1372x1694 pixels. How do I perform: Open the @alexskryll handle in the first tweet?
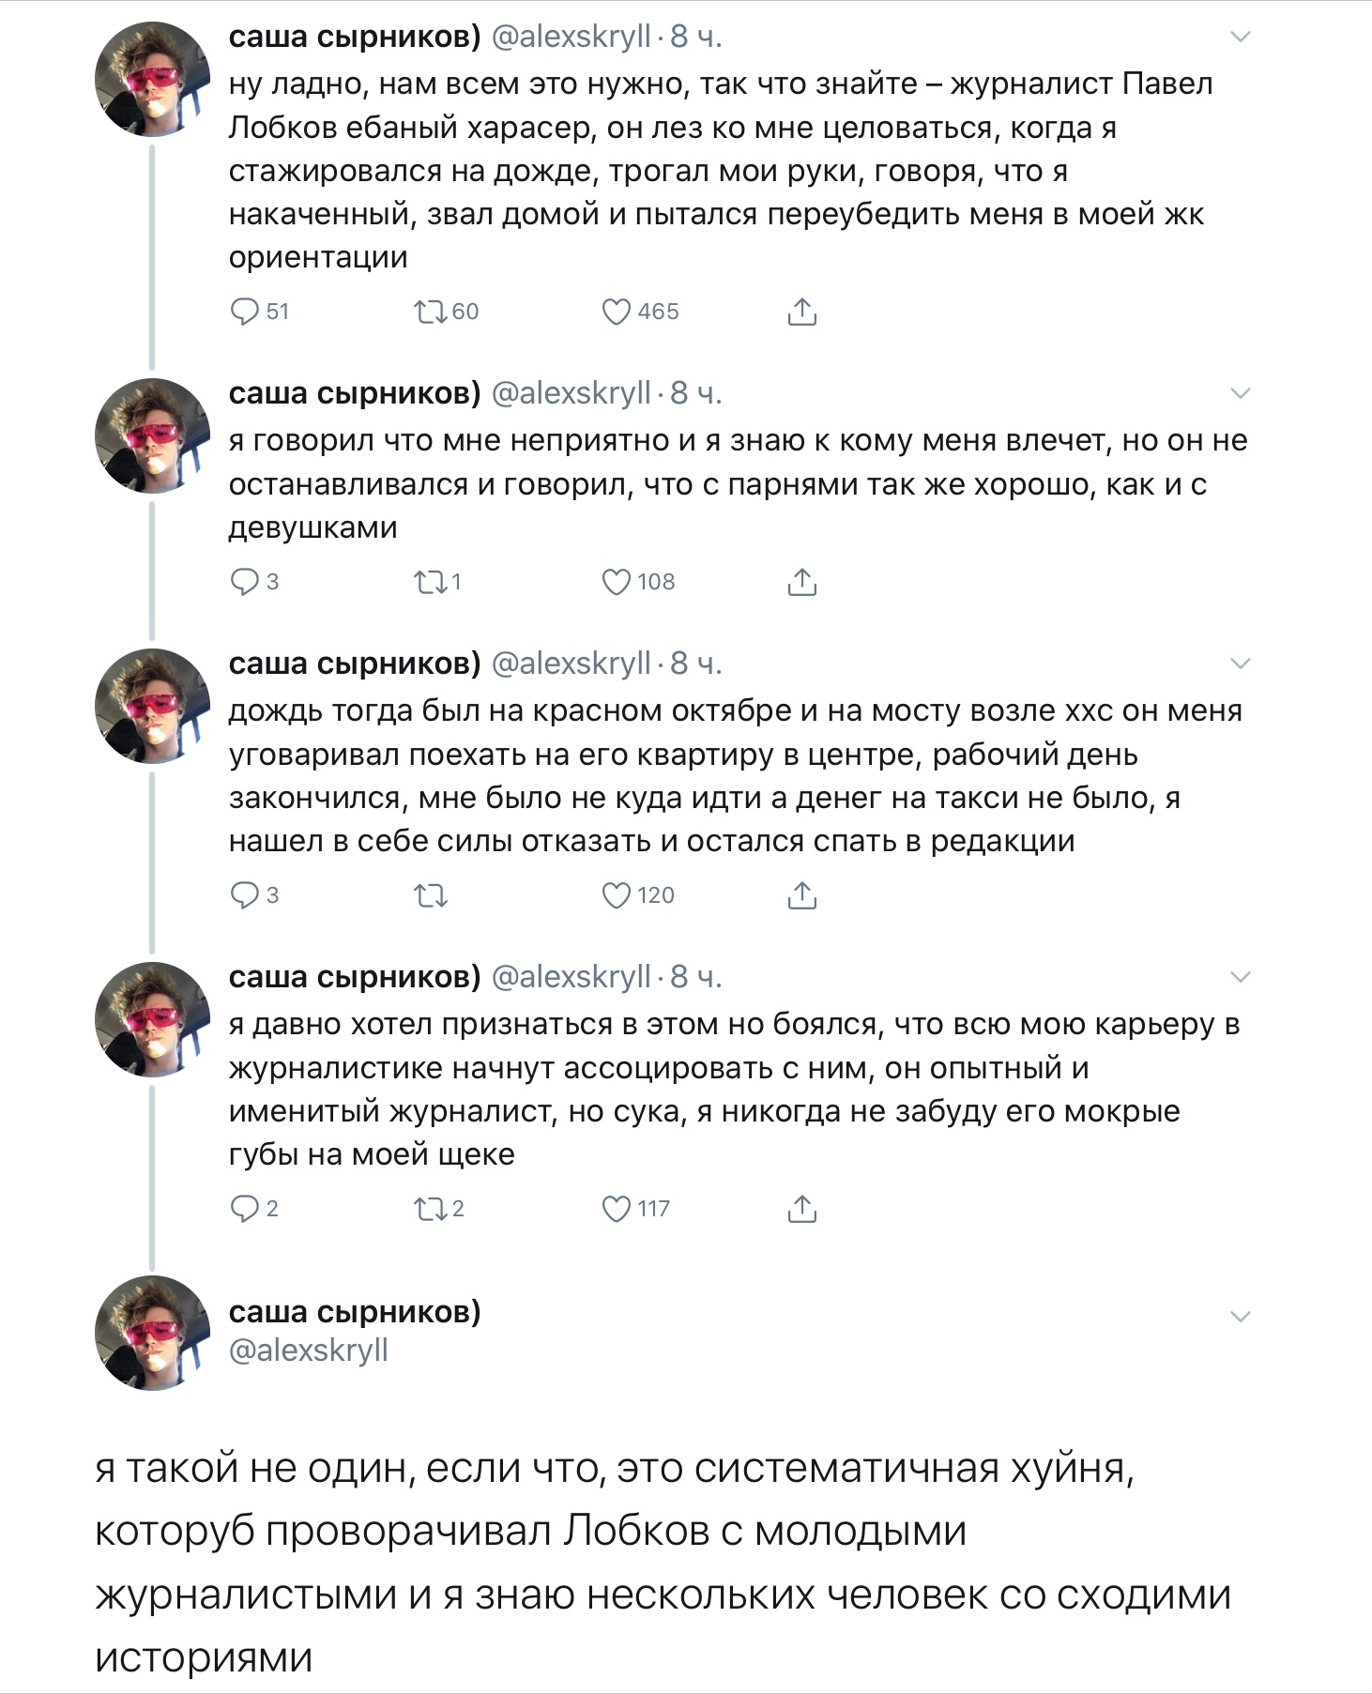click(x=571, y=37)
